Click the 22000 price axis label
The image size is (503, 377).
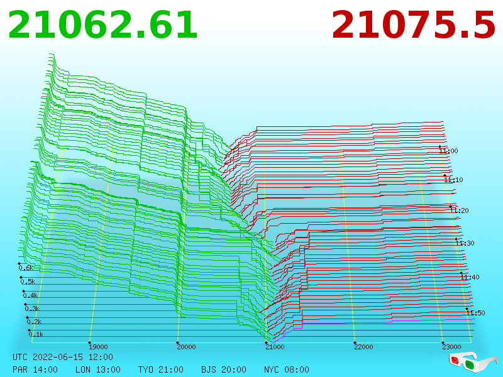point(363,347)
